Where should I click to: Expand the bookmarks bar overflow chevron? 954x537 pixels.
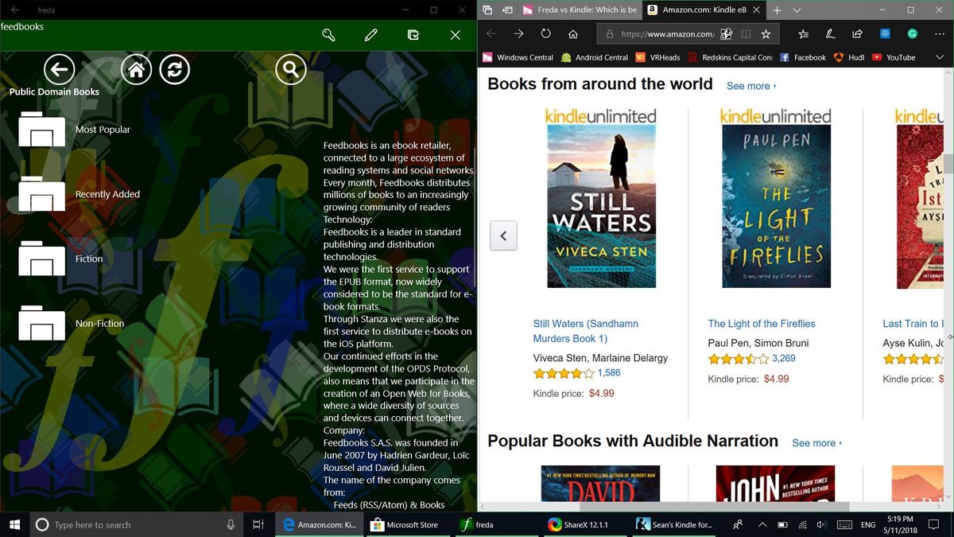pos(940,57)
